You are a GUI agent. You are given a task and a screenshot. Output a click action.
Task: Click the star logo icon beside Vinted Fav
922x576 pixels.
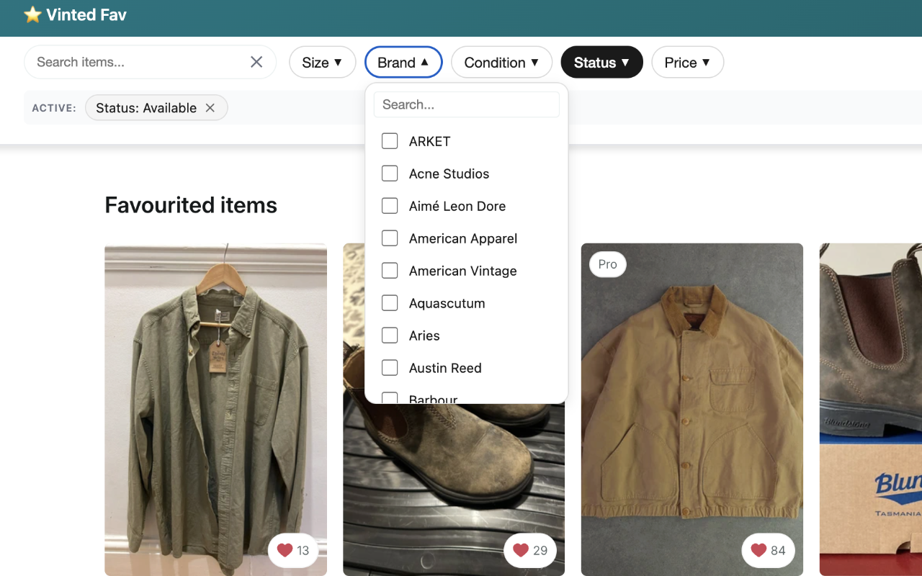tap(32, 14)
